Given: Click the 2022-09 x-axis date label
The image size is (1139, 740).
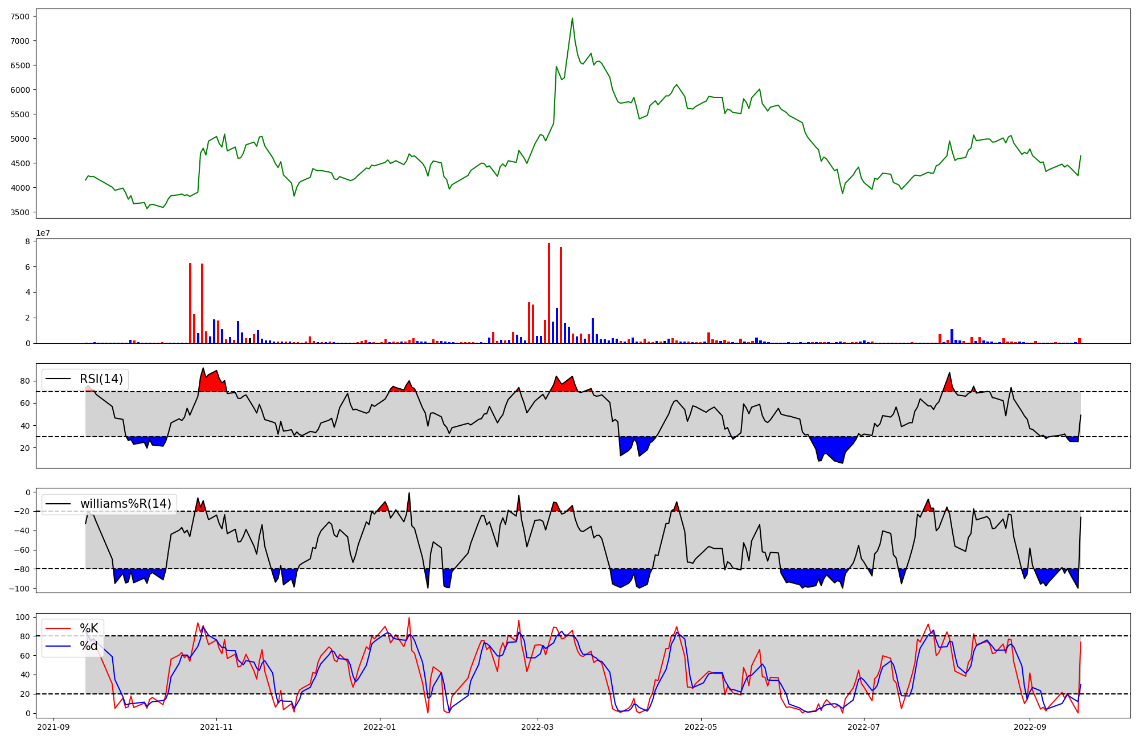Looking at the screenshot, I should tap(1030, 727).
